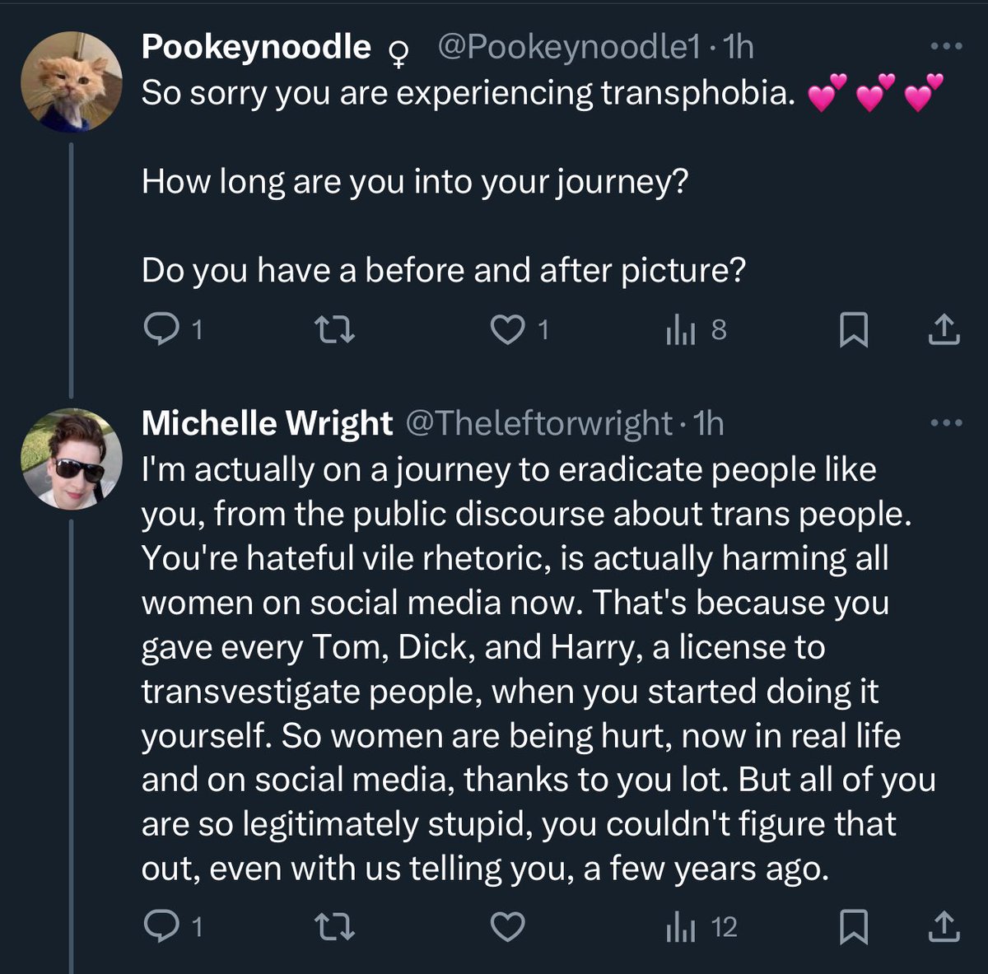
Task: Retweet Michelle Wright's post
Action: click(x=336, y=928)
